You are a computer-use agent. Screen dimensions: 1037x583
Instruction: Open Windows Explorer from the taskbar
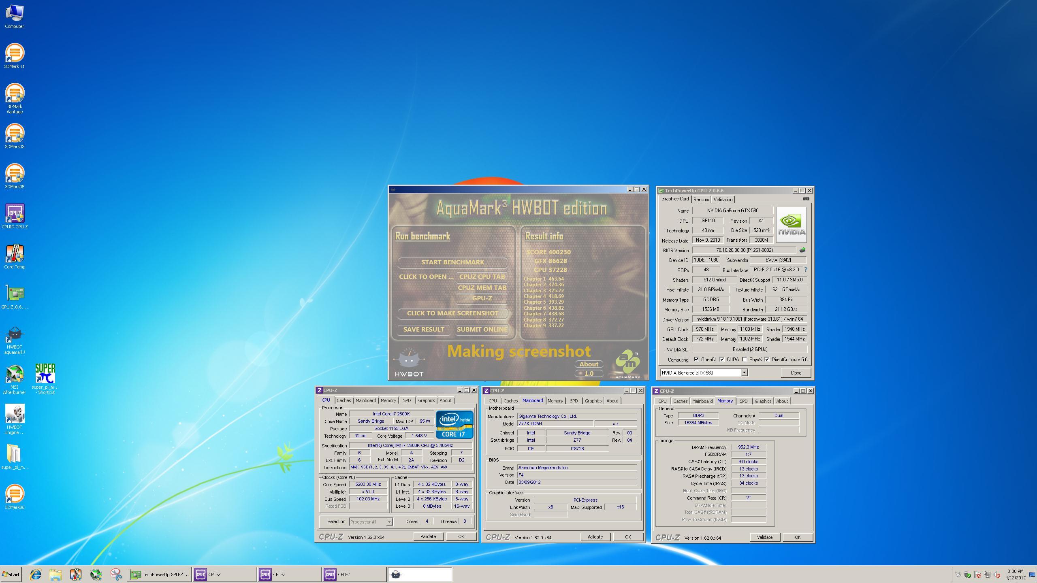pos(55,574)
